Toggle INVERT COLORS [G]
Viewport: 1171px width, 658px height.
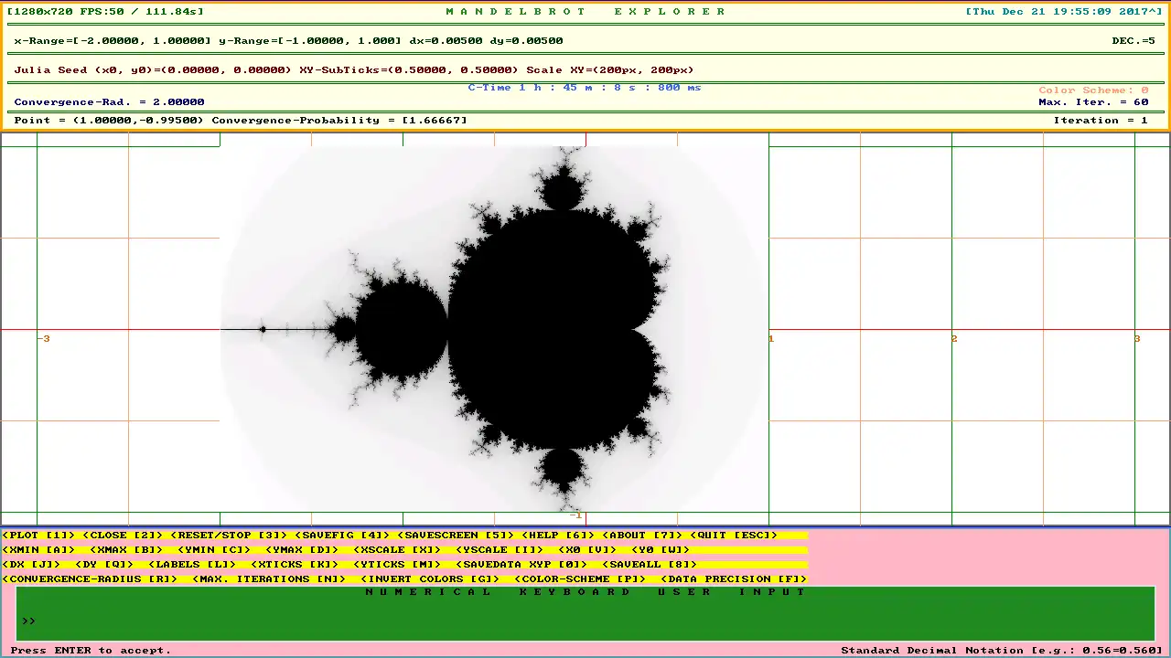coord(430,579)
